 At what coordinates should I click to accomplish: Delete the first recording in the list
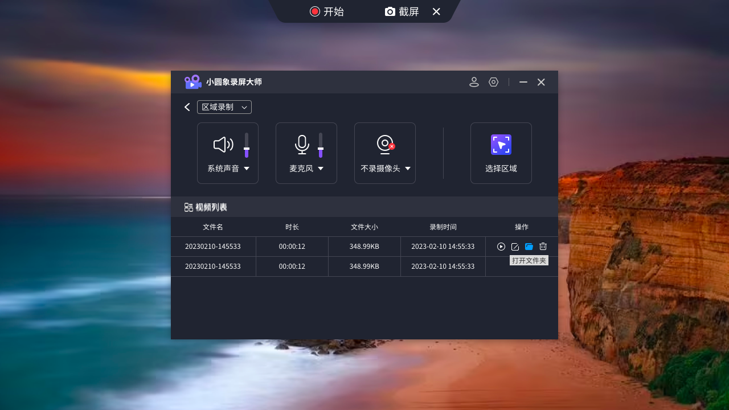pyautogui.click(x=543, y=246)
